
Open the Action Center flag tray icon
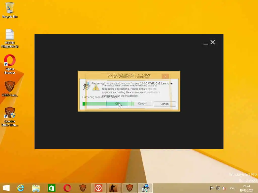212,188
